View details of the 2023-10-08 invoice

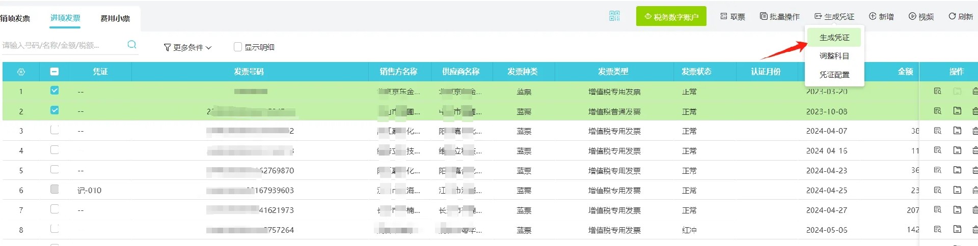[937, 111]
